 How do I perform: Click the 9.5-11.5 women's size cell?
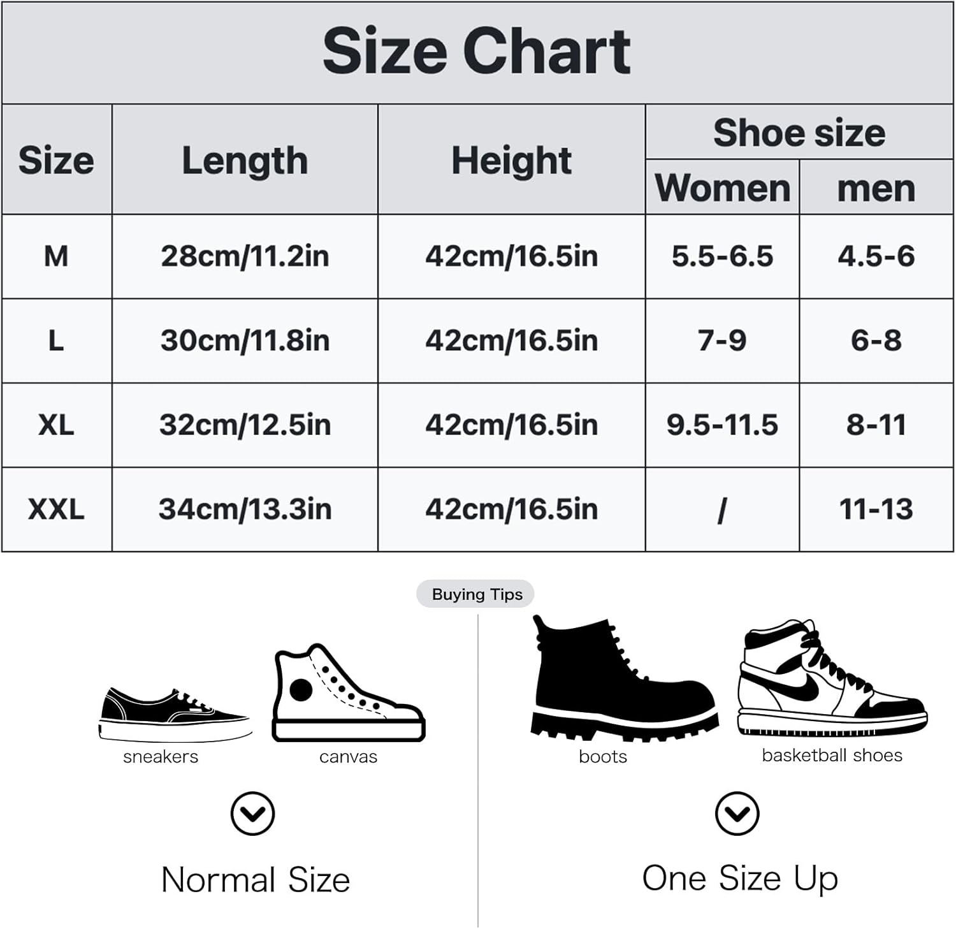722,425
